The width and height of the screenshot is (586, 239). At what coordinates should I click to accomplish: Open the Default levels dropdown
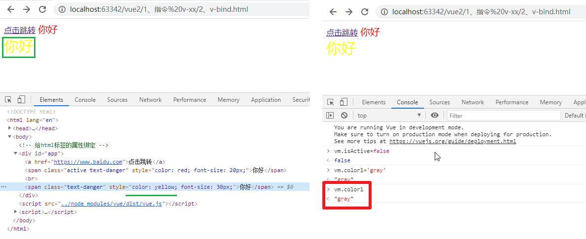(x=574, y=116)
